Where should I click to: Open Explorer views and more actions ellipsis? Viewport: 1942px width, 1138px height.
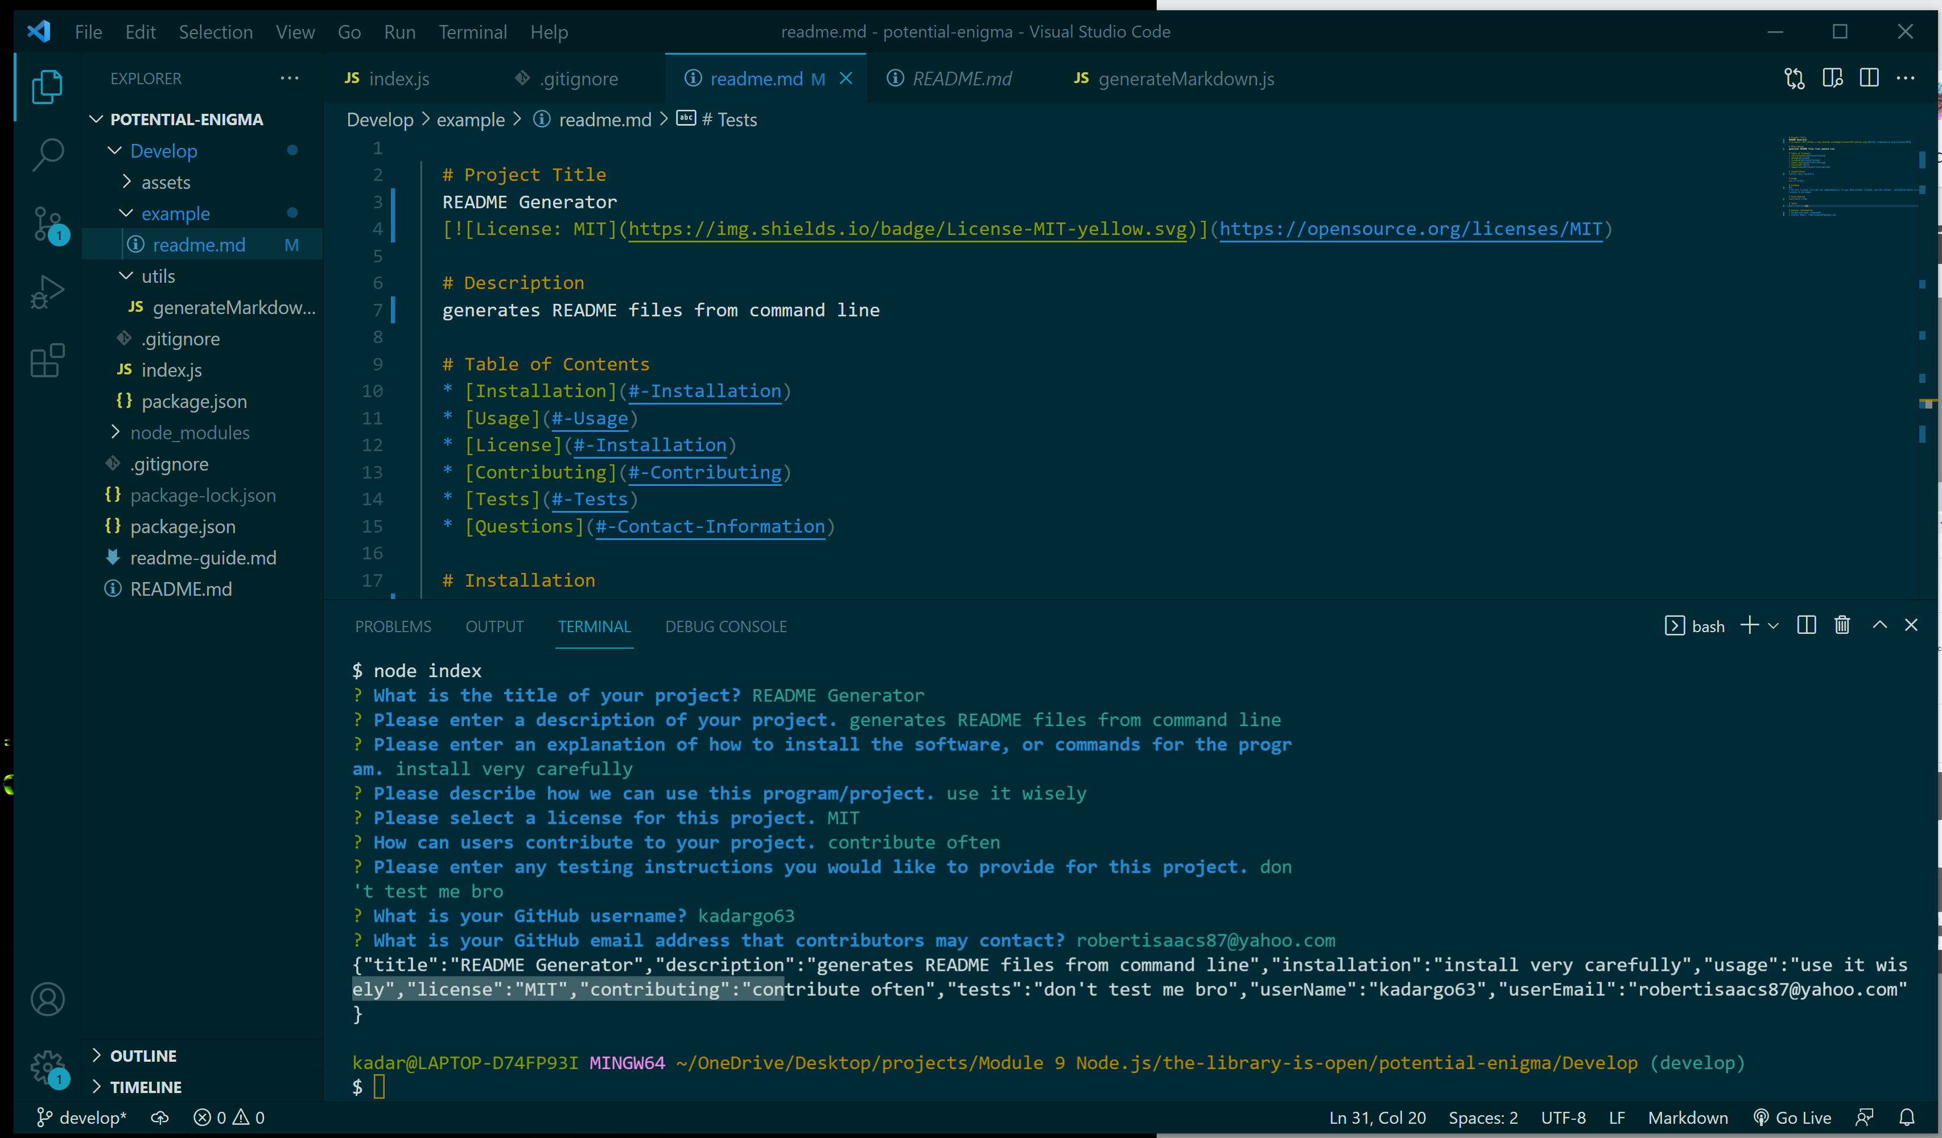(289, 79)
